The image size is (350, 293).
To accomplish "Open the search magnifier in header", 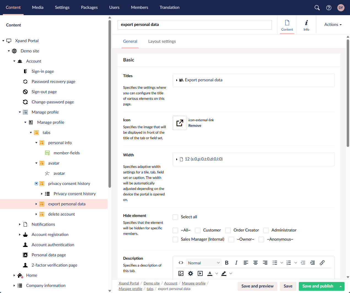I will (317, 8).
